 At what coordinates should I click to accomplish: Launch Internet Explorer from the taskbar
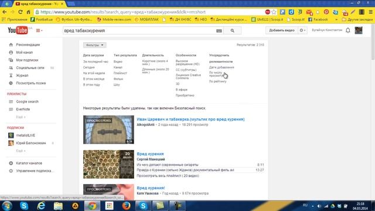click(41, 206)
